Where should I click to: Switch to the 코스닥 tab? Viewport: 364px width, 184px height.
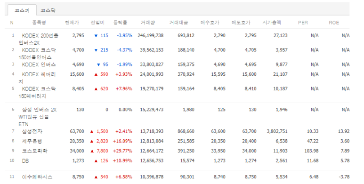(x=48, y=10)
